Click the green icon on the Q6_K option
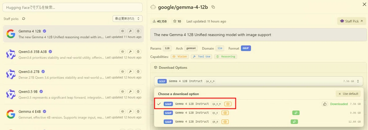 point(296,113)
